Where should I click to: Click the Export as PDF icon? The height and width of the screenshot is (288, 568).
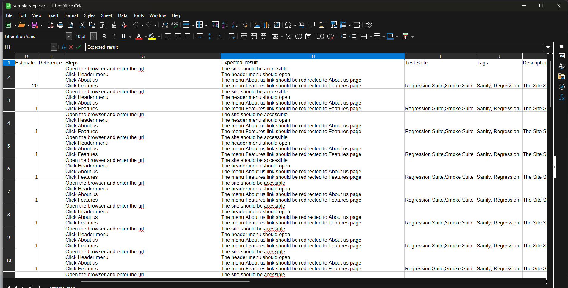(51, 25)
